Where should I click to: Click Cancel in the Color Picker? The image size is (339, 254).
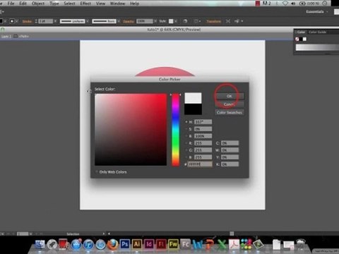click(x=229, y=104)
